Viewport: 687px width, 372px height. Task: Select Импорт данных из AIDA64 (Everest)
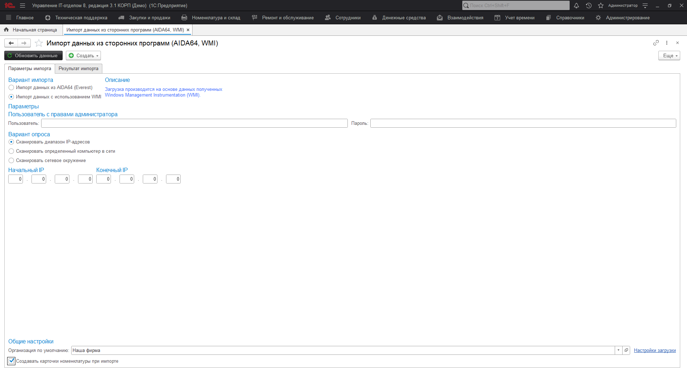(x=11, y=88)
